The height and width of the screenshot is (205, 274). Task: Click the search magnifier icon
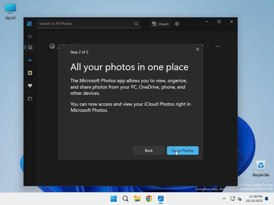pyautogui.click(x=136, y=24)
